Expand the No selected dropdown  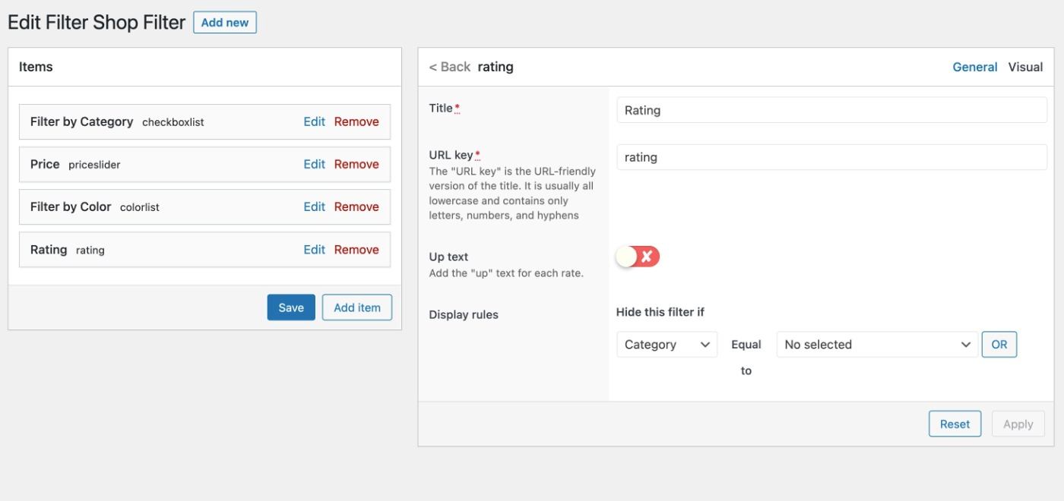[877, 345]
